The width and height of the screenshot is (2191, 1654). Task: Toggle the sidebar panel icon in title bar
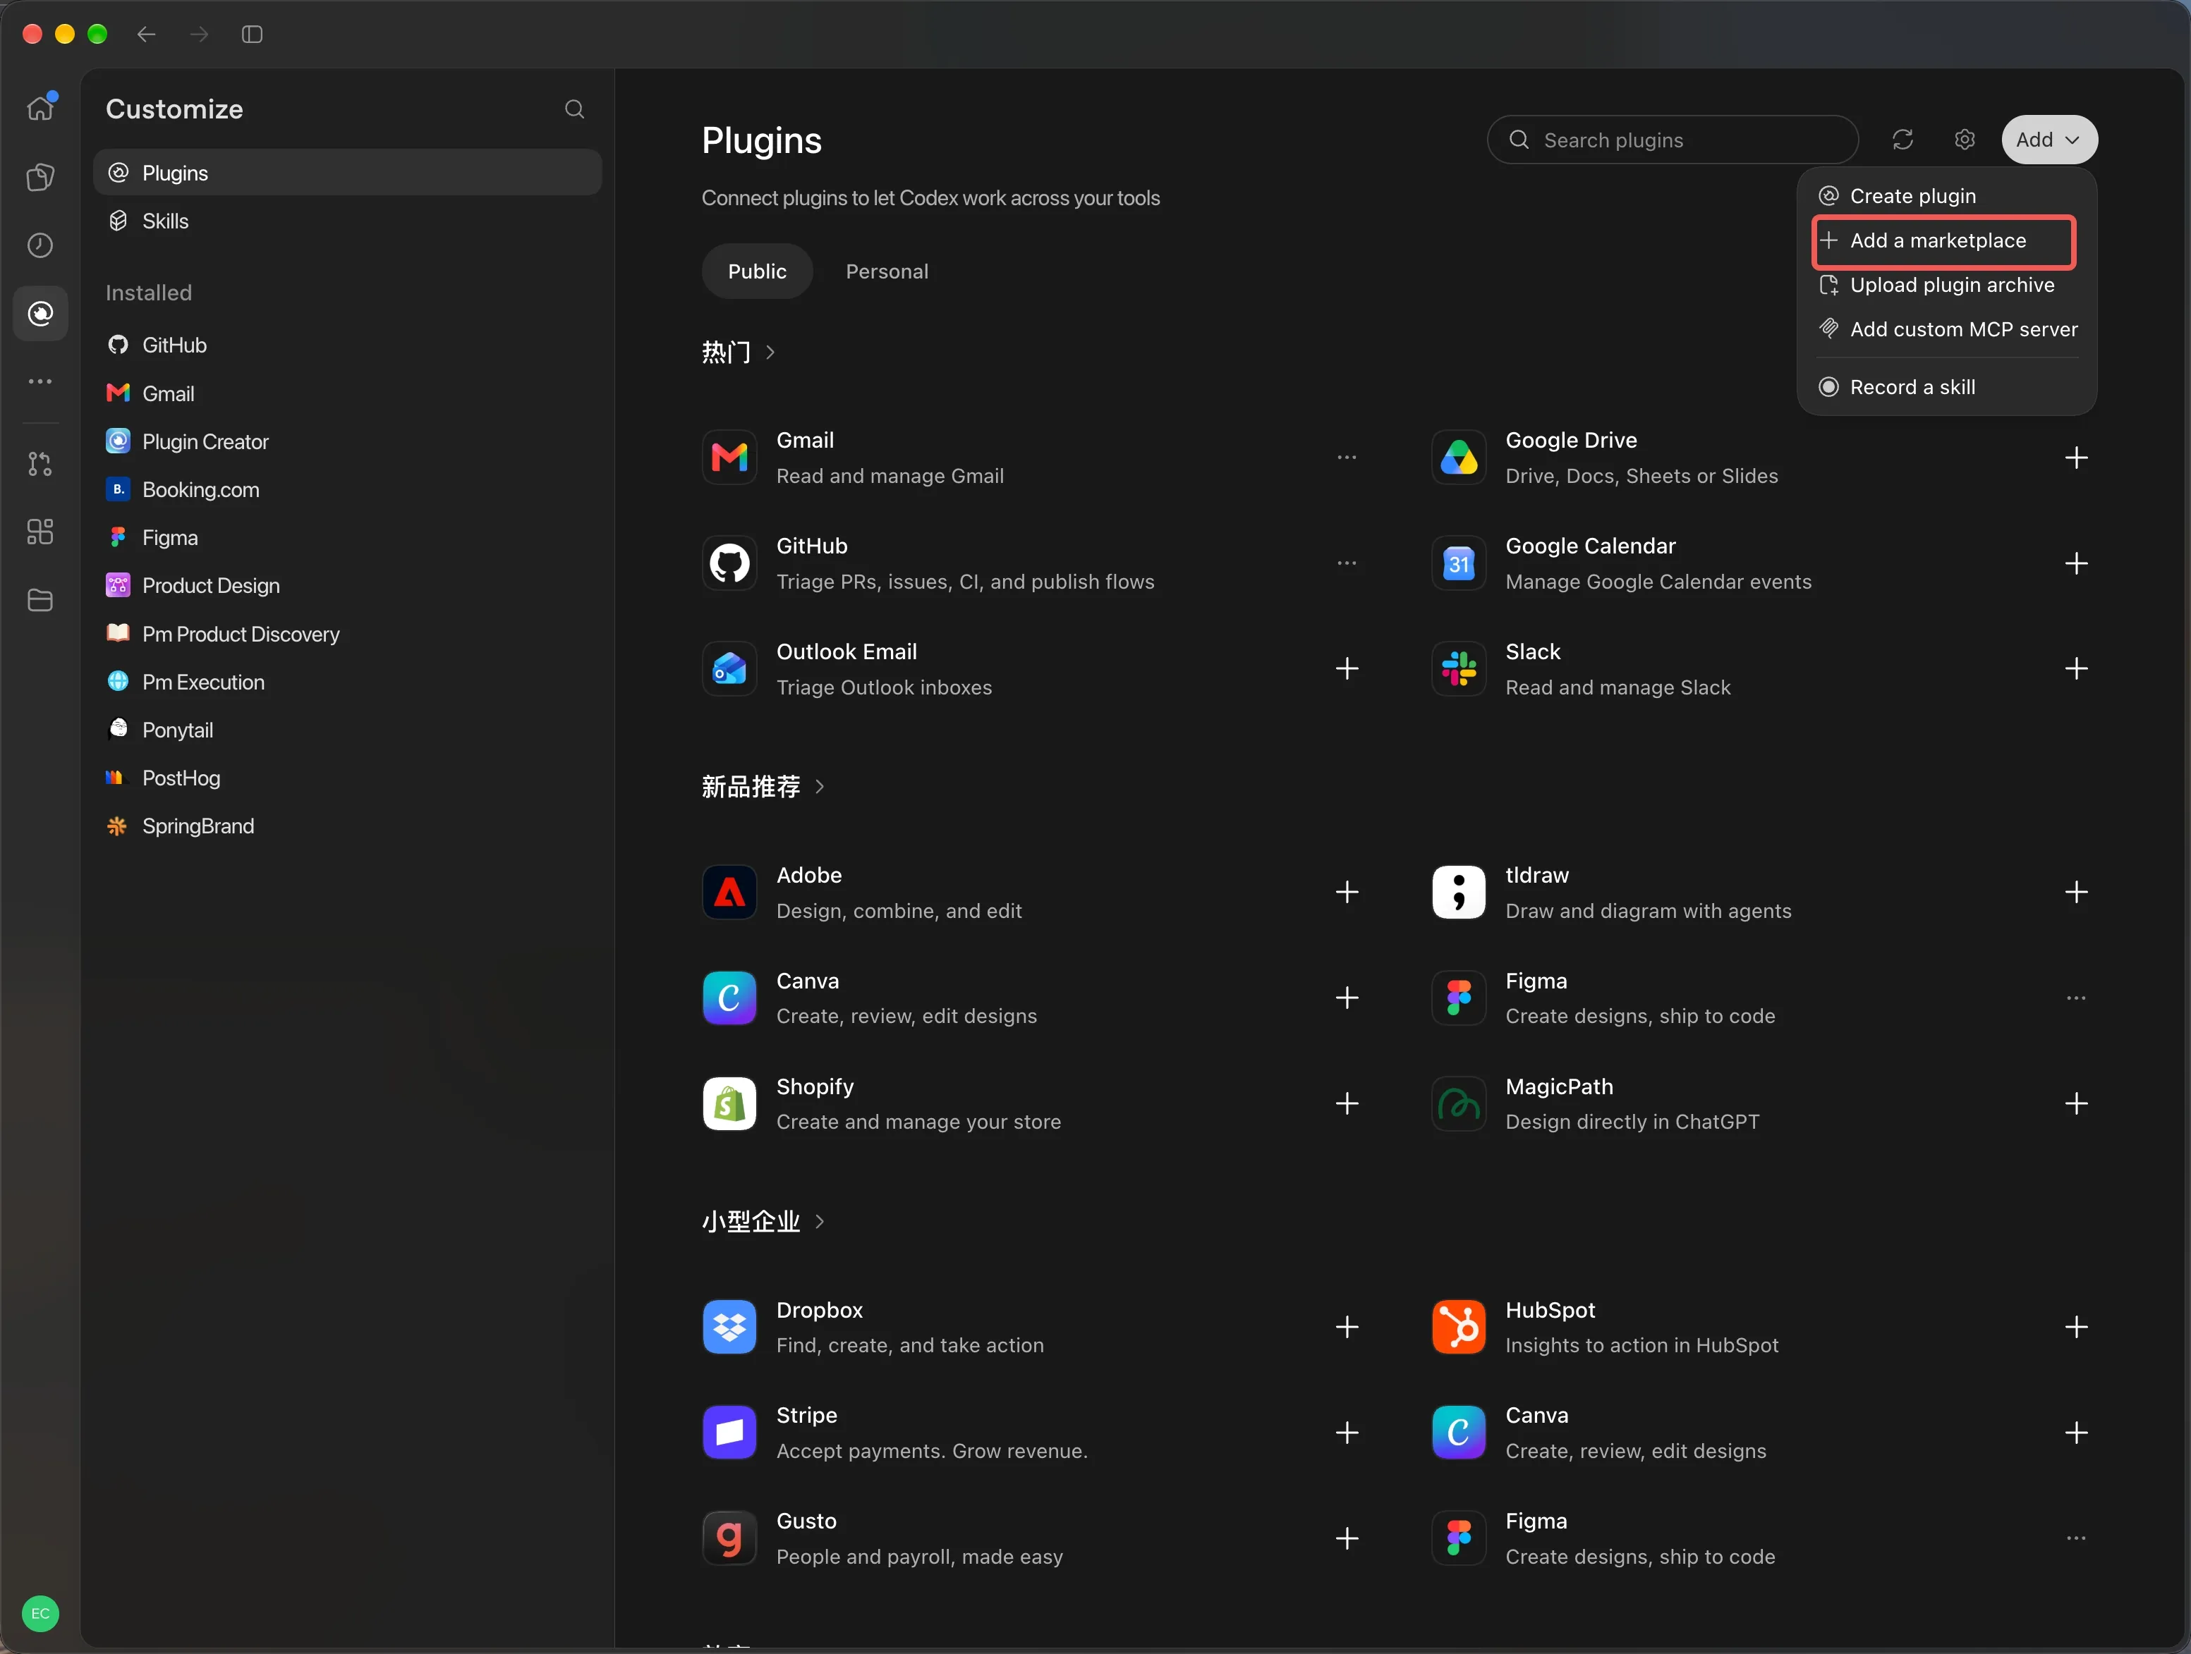tap(253, 35)
